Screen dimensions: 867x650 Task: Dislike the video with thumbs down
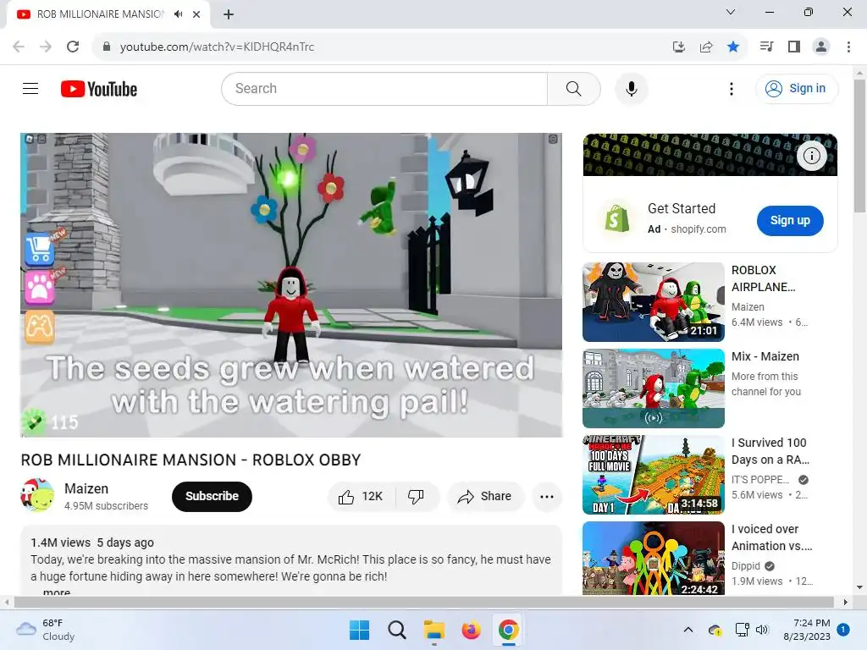tap(417, 496)
